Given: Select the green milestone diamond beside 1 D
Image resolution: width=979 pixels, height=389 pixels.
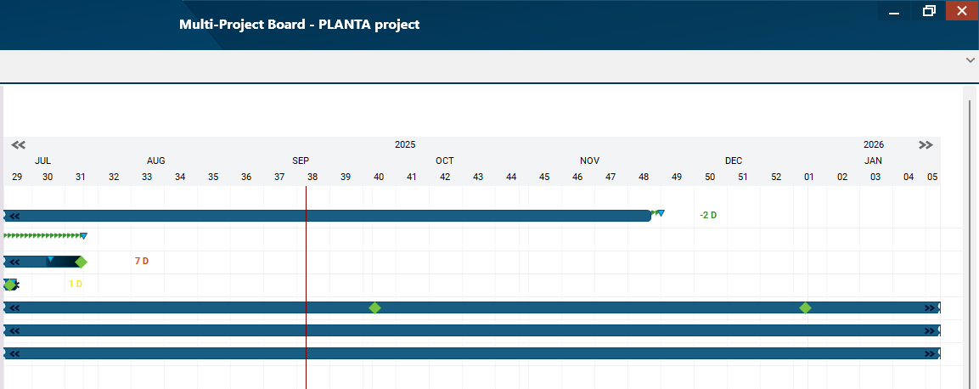Looking at the screenshot, I should click(x=9, y=285).
